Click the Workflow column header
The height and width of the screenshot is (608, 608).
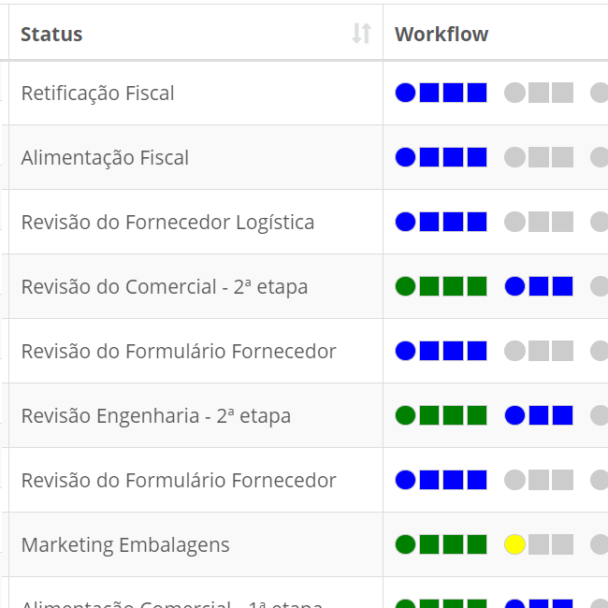[442, 35]
